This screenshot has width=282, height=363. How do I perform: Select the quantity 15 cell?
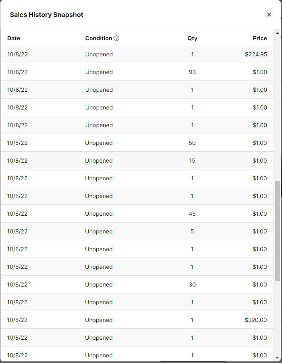192,161
